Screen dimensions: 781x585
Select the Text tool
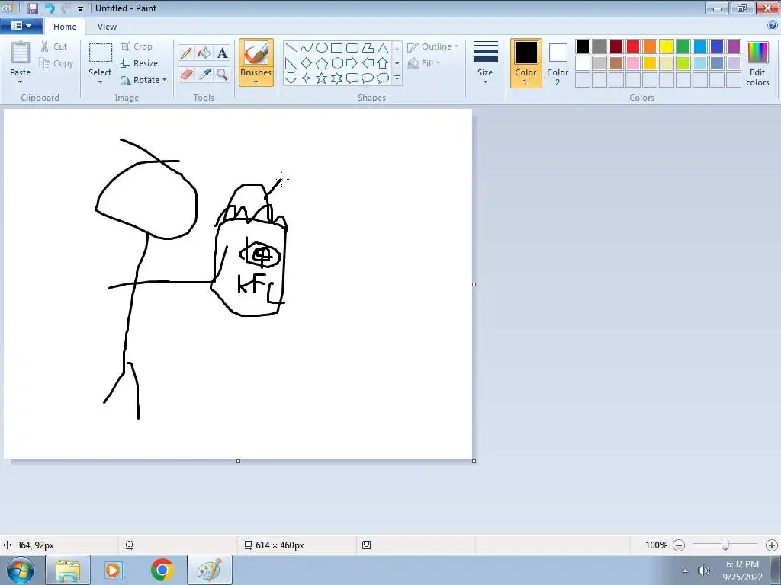pyautogui.click(x=222, y=53)
